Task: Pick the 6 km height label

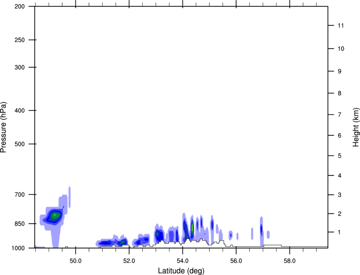Action: [x=340, y=135]
